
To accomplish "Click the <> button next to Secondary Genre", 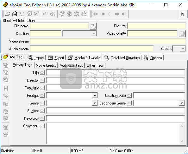I will pyautogui.click(x=129, y=103).
